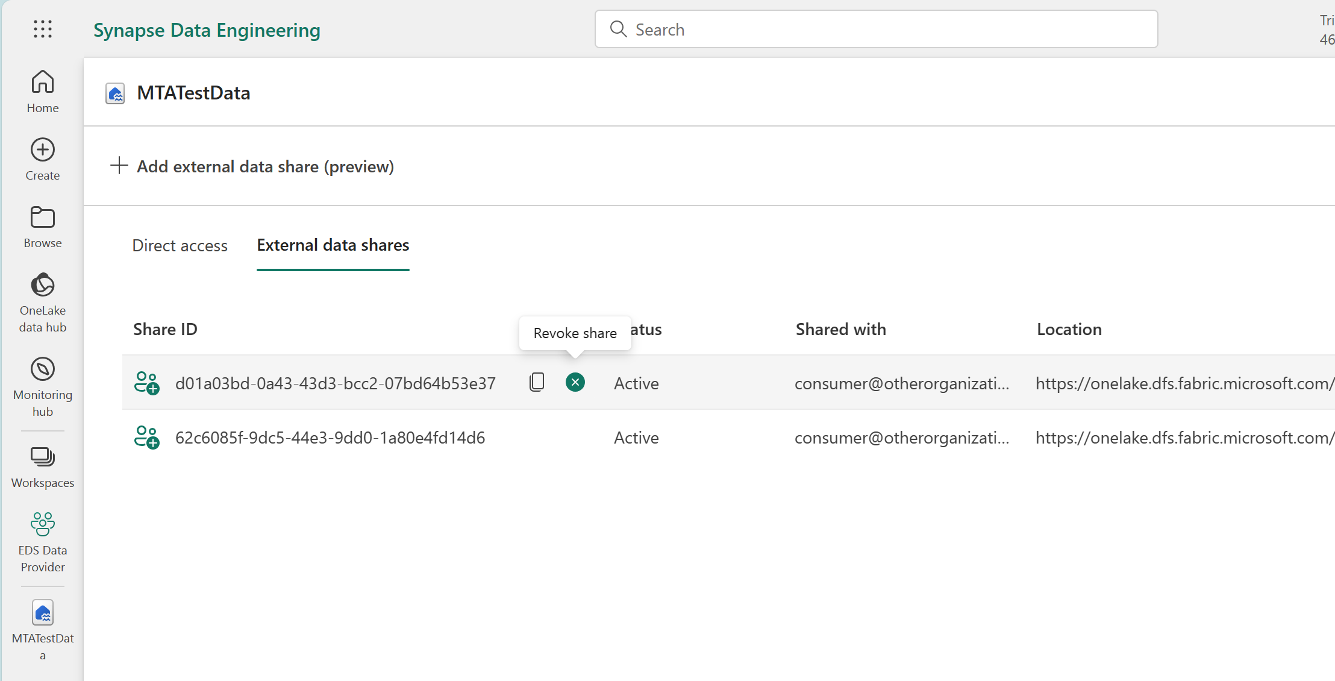Open OneLake data hub
Image resolution: width=1335 pixels, height=681 pixels.
click(43, 303)
